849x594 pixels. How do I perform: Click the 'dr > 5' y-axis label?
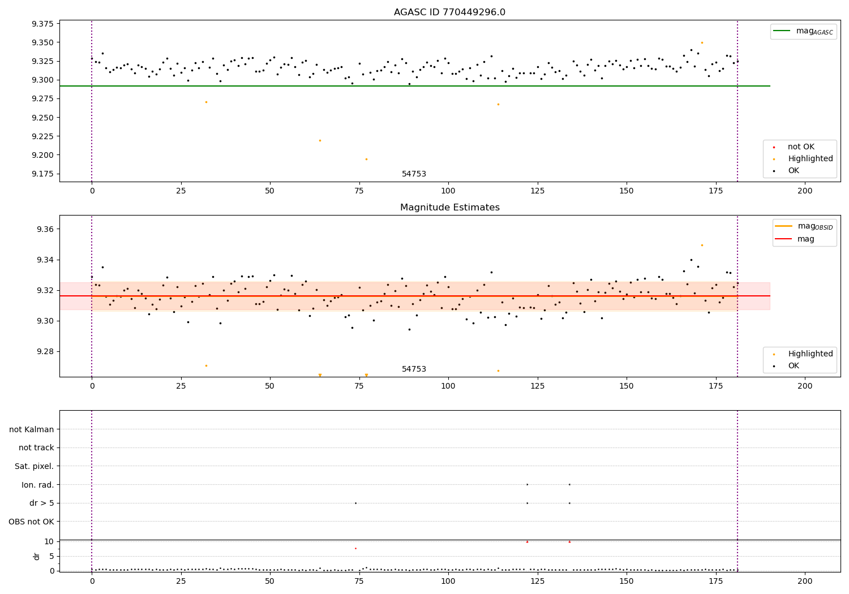coord(42,503)
